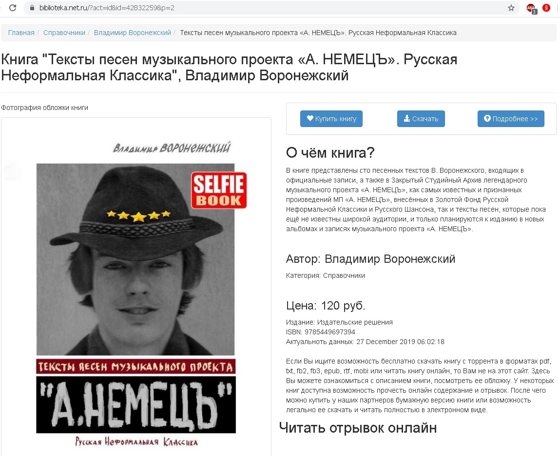Click the Скачать button
The image size is (560, 456).
tap(421, 119)
